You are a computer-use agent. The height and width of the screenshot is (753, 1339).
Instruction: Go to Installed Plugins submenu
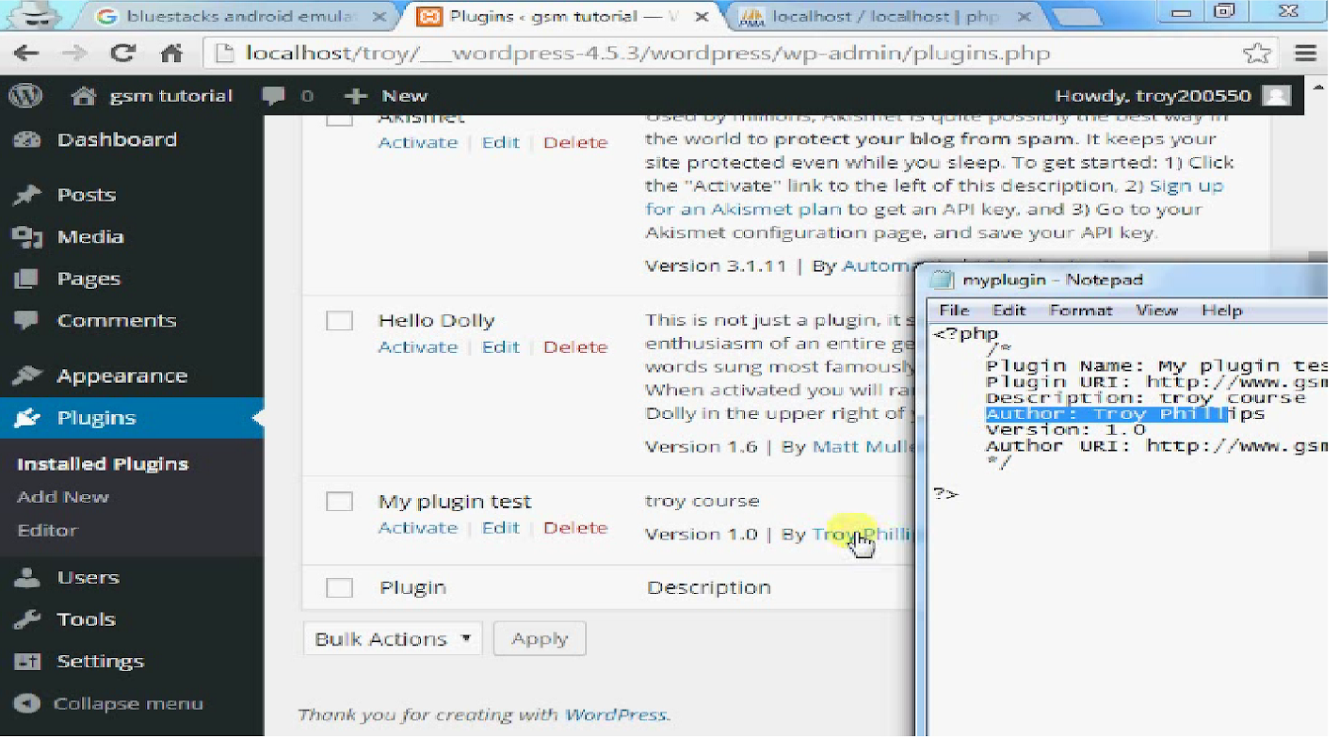pos(103,464)
